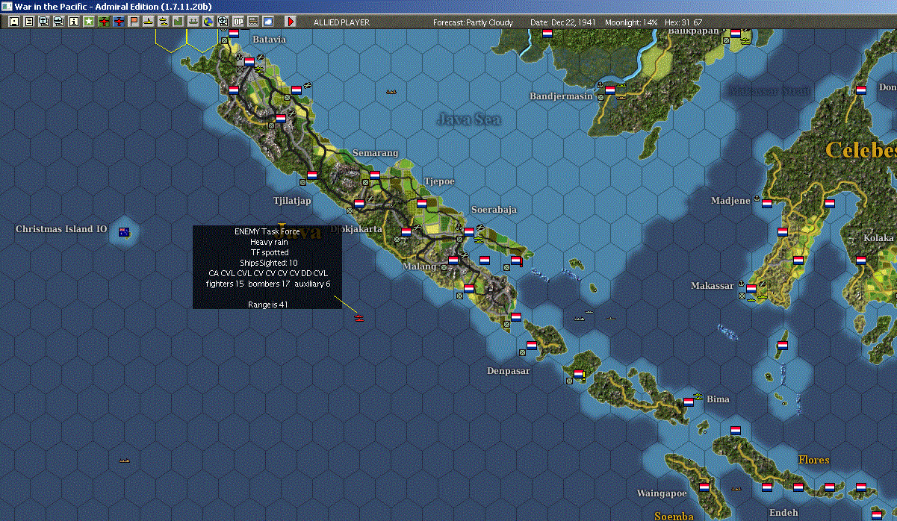897x521 pixels.
Task: Select the Bandjermasin base flag
Action: point(610,90)
